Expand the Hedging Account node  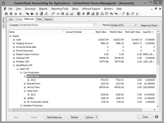pos(14,43)
